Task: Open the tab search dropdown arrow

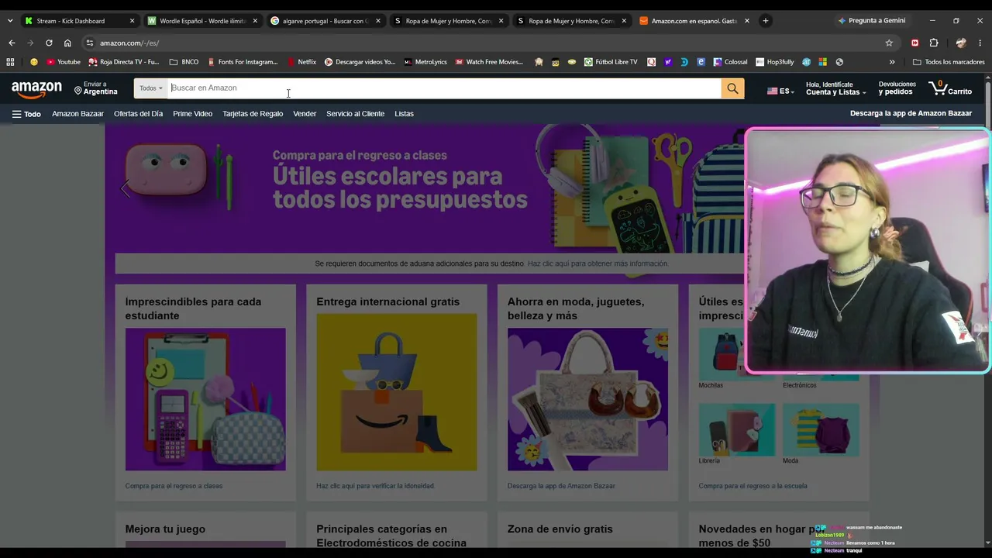Action: coord(10,21)
